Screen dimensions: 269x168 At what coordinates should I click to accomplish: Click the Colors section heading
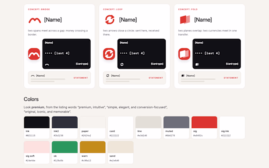31,99
